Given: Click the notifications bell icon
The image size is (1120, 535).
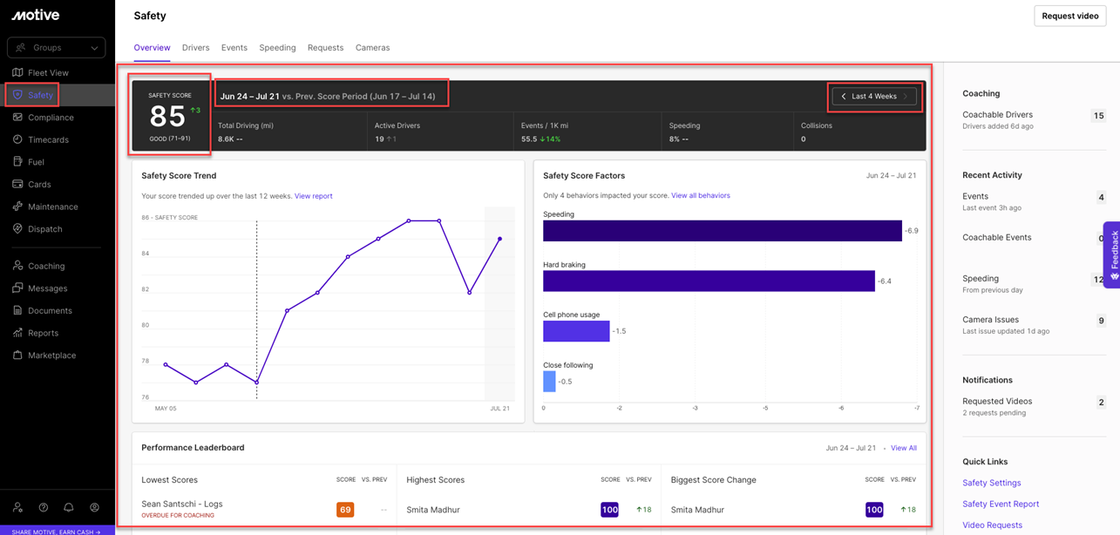Looking at the screenshot, I should coord(69,507).
